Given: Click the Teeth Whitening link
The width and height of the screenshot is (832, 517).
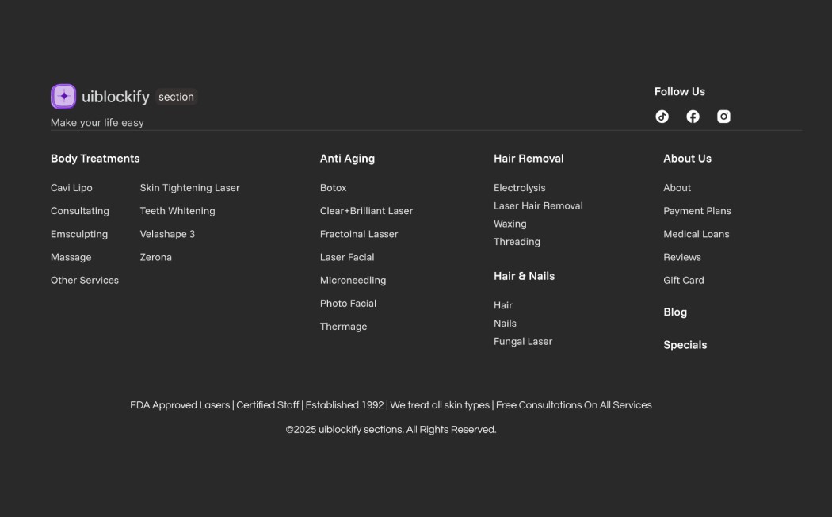Looking at the screenshot, I should 177,211.
